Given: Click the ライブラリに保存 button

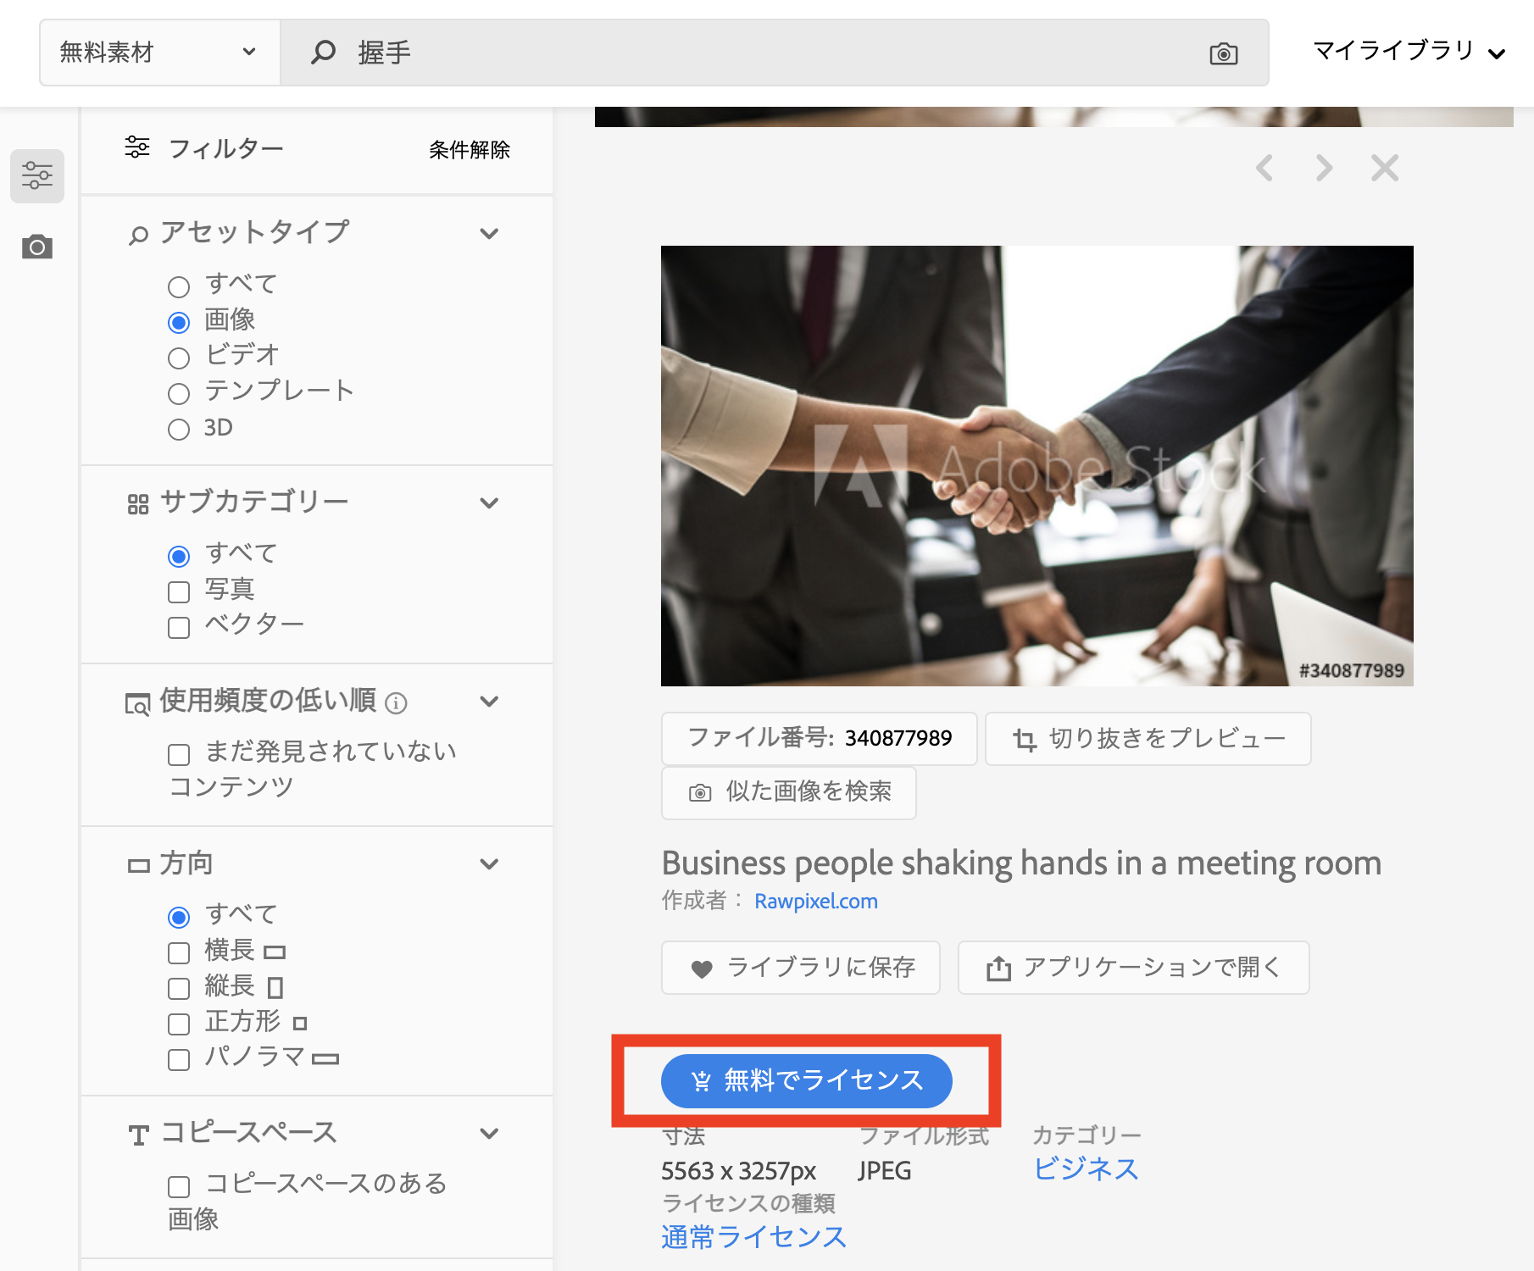Looking at the screenshot, I should [801, 968].
